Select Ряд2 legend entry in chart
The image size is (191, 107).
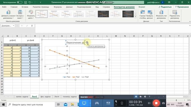click(x=76, y=77)
